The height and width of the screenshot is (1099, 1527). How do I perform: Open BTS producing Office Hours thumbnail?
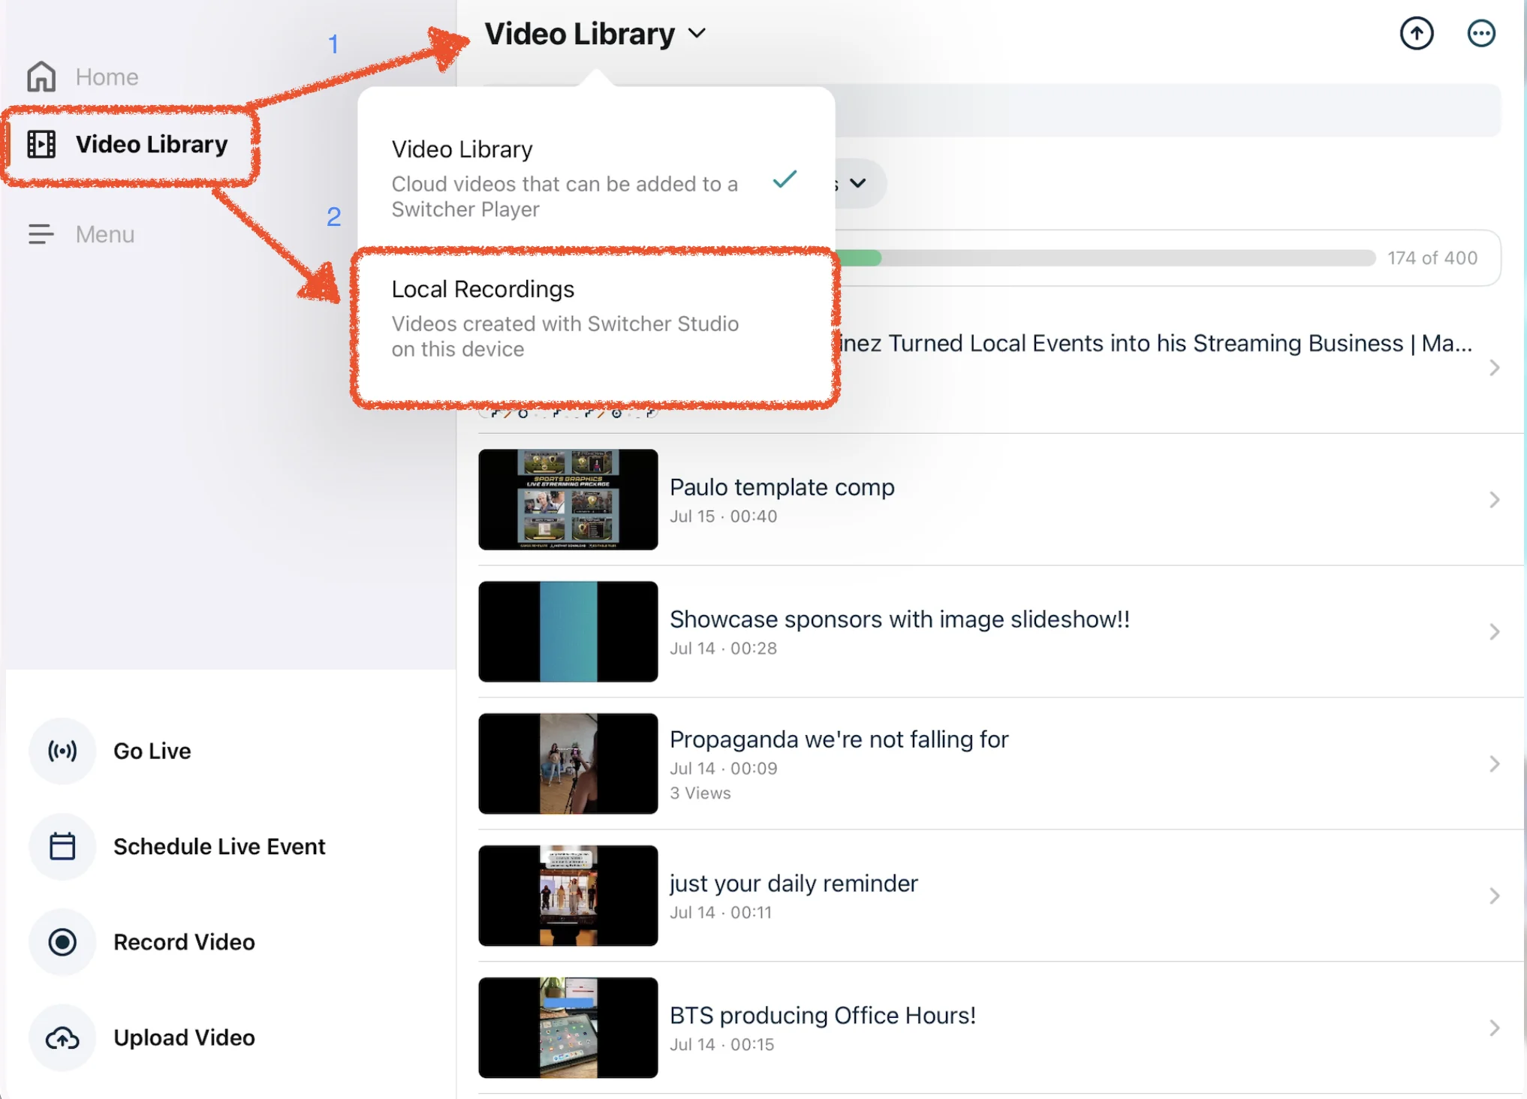[x=568, y=1028]
